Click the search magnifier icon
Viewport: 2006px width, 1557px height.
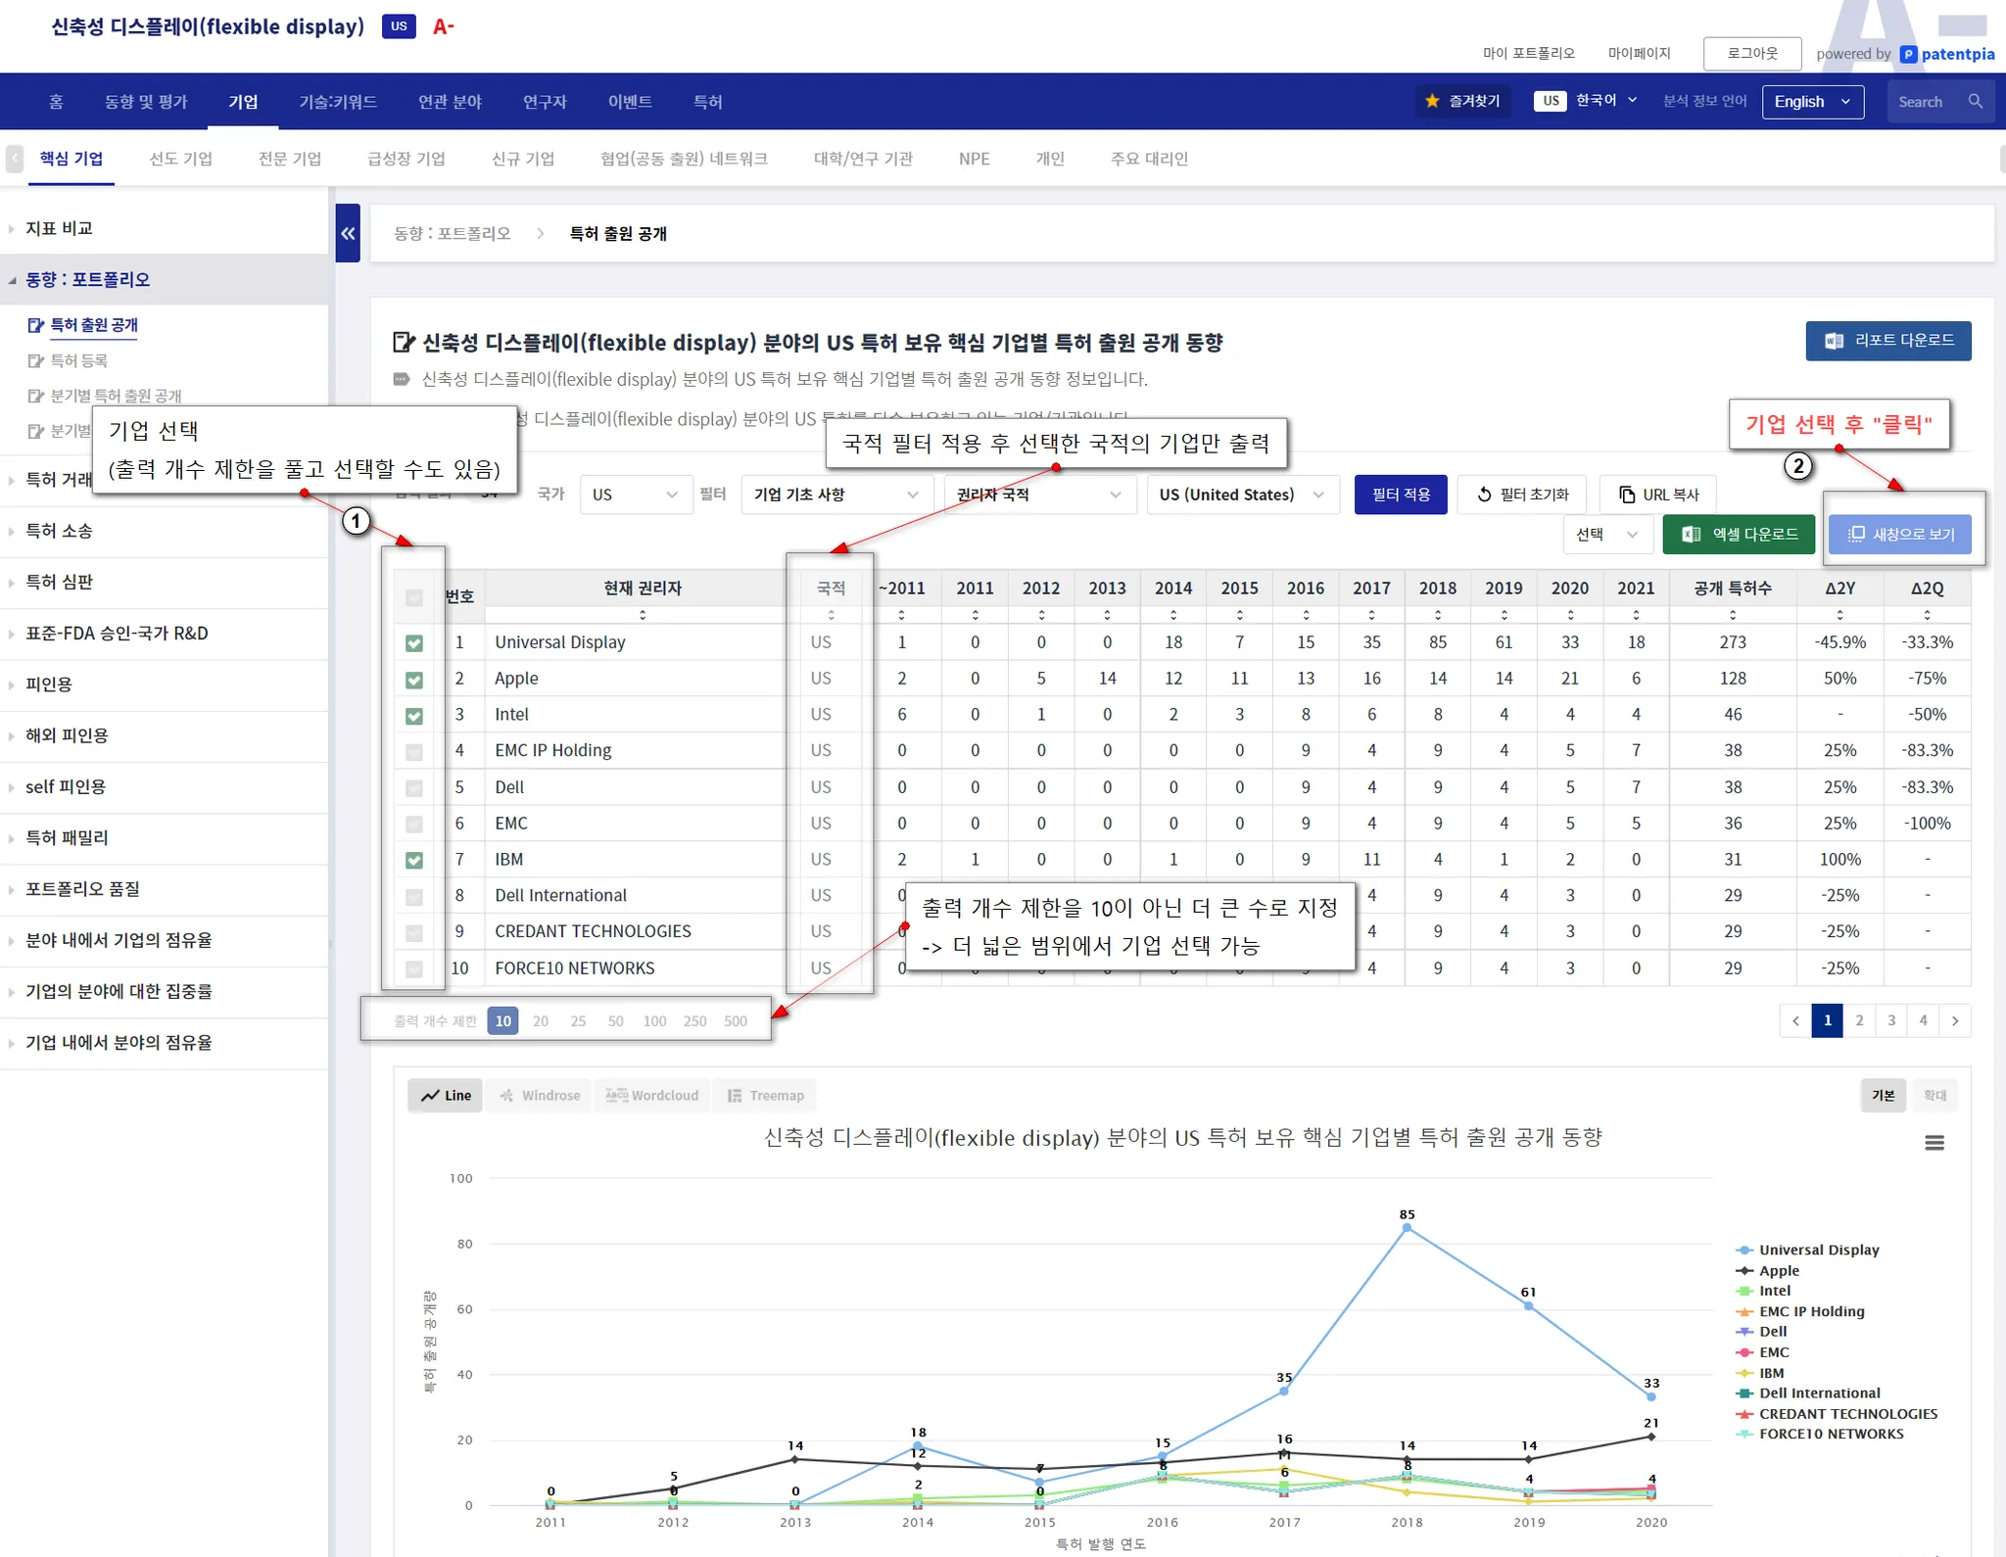click(x=1975, y=102)
